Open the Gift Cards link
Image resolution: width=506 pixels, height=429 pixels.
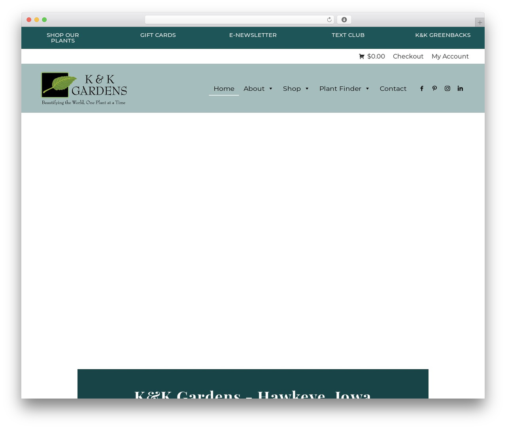pyautogui.click(x=158, y=35)
